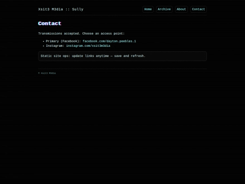Click the © Xsit3 M3dia footer text
The image size is (245, 184).
[x=47, y=73]
